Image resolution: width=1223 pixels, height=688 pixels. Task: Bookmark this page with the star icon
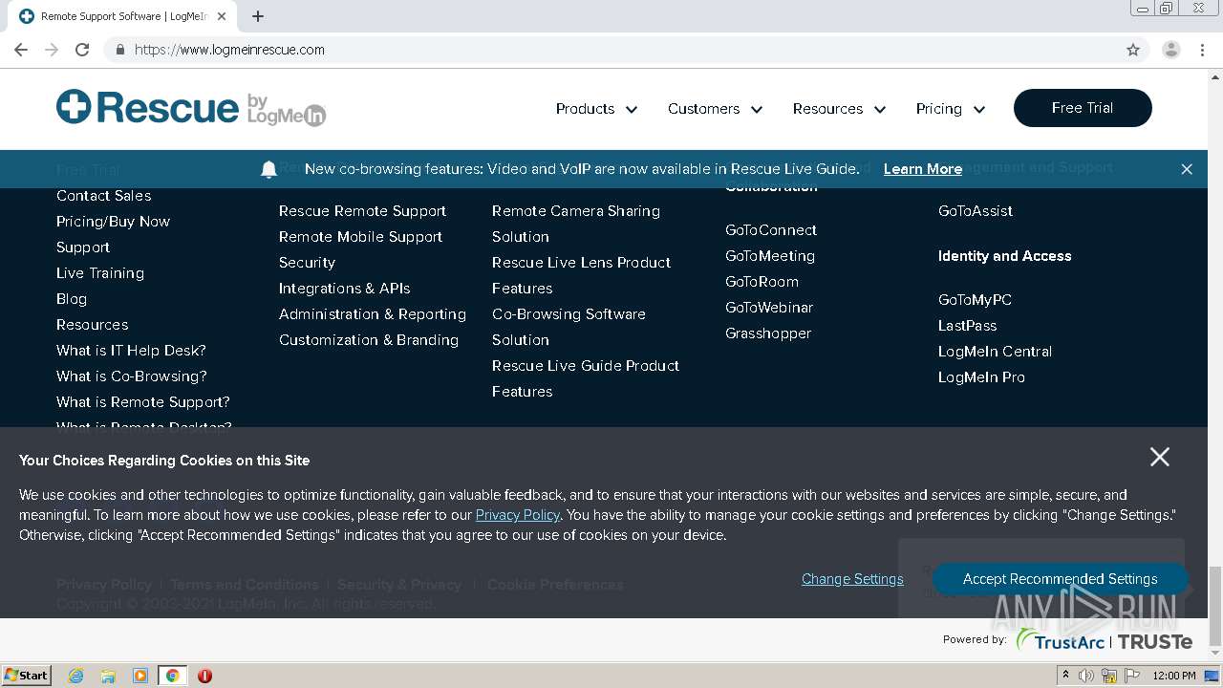1133,50
